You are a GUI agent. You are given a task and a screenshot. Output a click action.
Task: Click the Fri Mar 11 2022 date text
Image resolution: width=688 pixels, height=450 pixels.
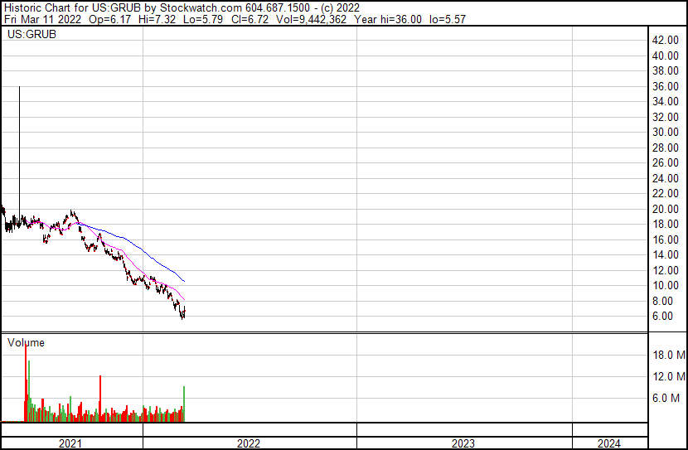41,17
